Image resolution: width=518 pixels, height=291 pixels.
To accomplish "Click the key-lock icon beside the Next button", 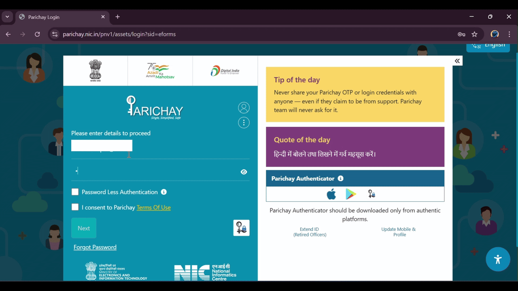I will [241, 228].
